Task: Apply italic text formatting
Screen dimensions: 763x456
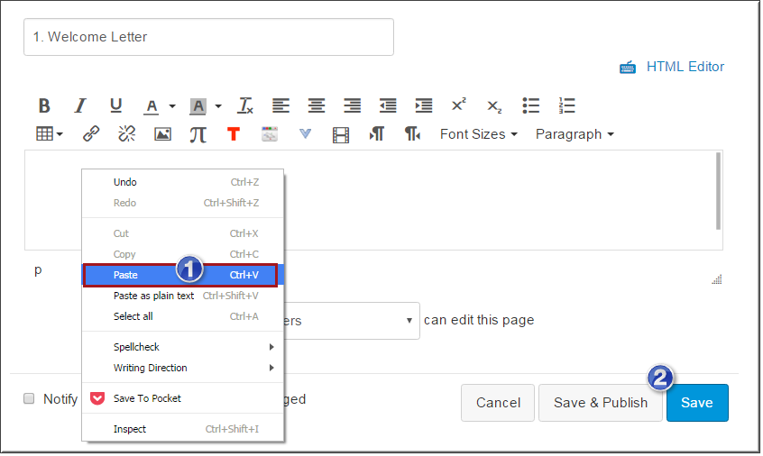Action: [x=79, y=105]
